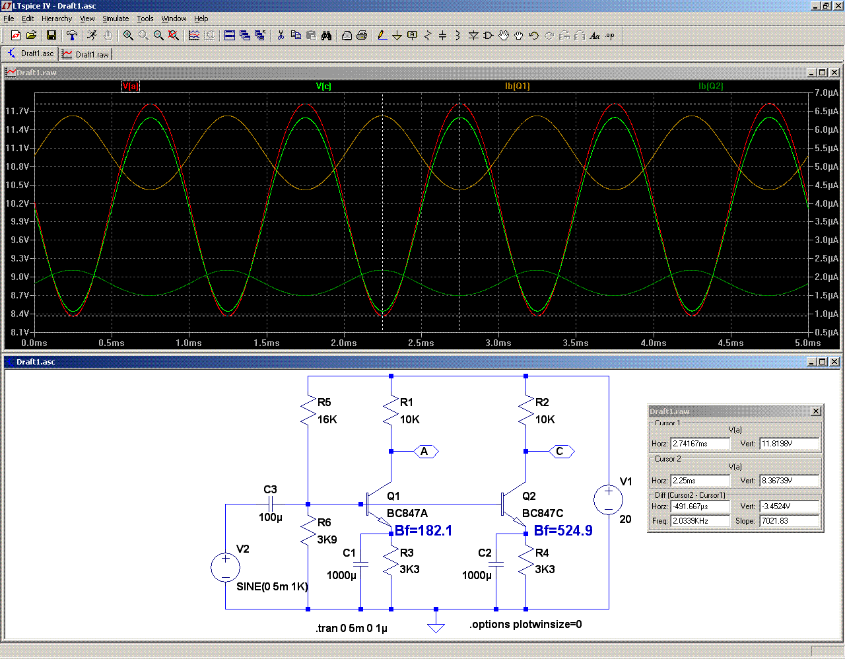The image size is (845, 659).
Task: Close the Draft1.raw cursor dialog
Action: pyautogui.click(x=816, y=411)
